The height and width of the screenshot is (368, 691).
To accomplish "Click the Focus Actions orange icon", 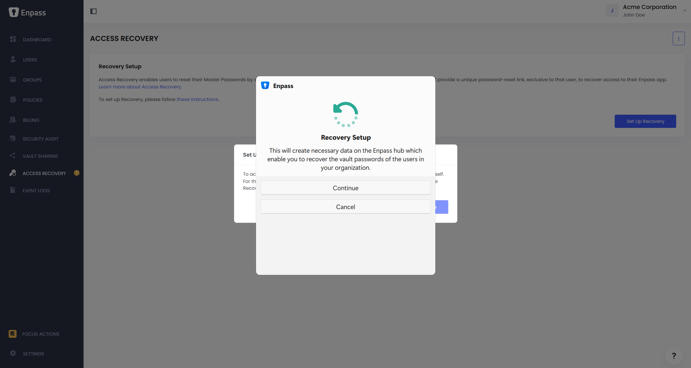I will [x=13, y=334].
